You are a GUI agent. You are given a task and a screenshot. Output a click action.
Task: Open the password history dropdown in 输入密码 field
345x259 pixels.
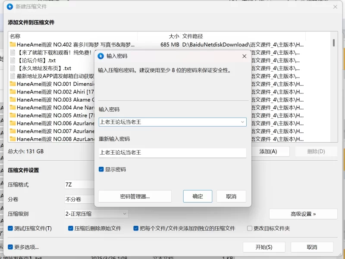coord(242,122)
